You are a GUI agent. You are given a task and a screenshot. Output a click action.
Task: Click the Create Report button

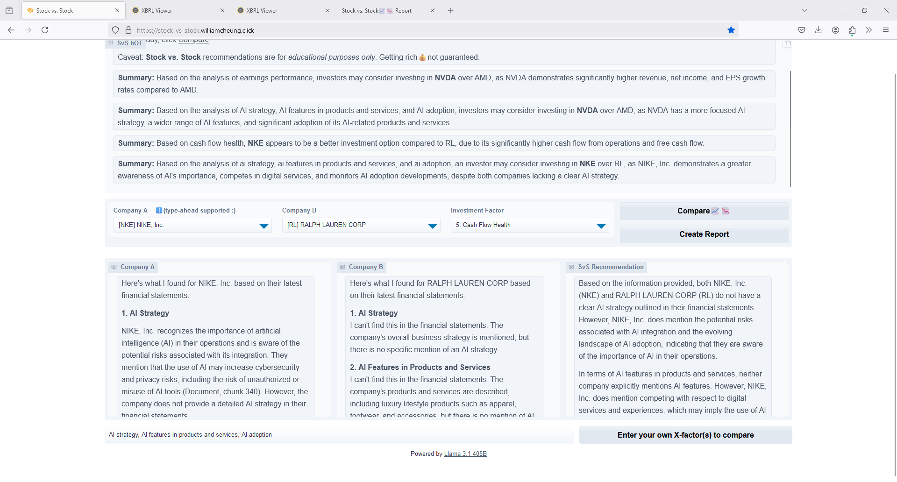click(x=704, y=234)
